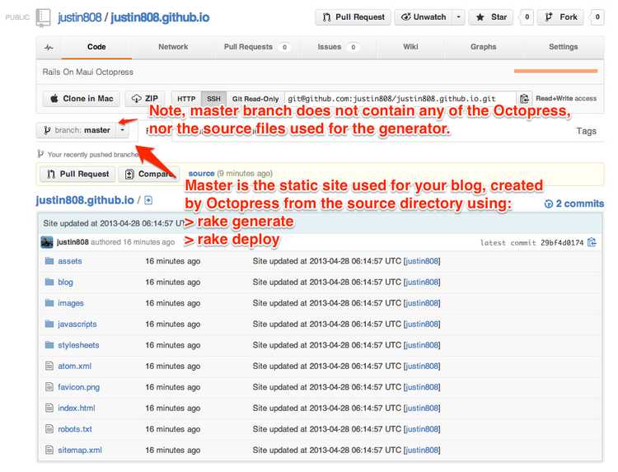Image resolution: width=618 pixels, height=472 pixels.
Task: Copy the git clone URL to clipboard
Action: [x=526, y=99]
